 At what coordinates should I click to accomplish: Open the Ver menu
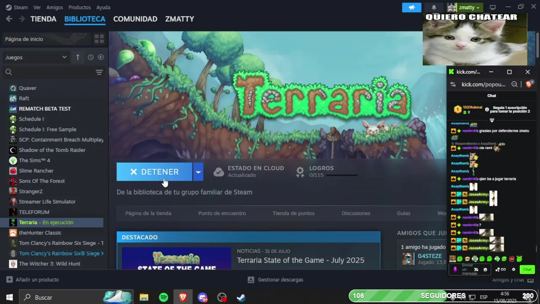[37, 7]
